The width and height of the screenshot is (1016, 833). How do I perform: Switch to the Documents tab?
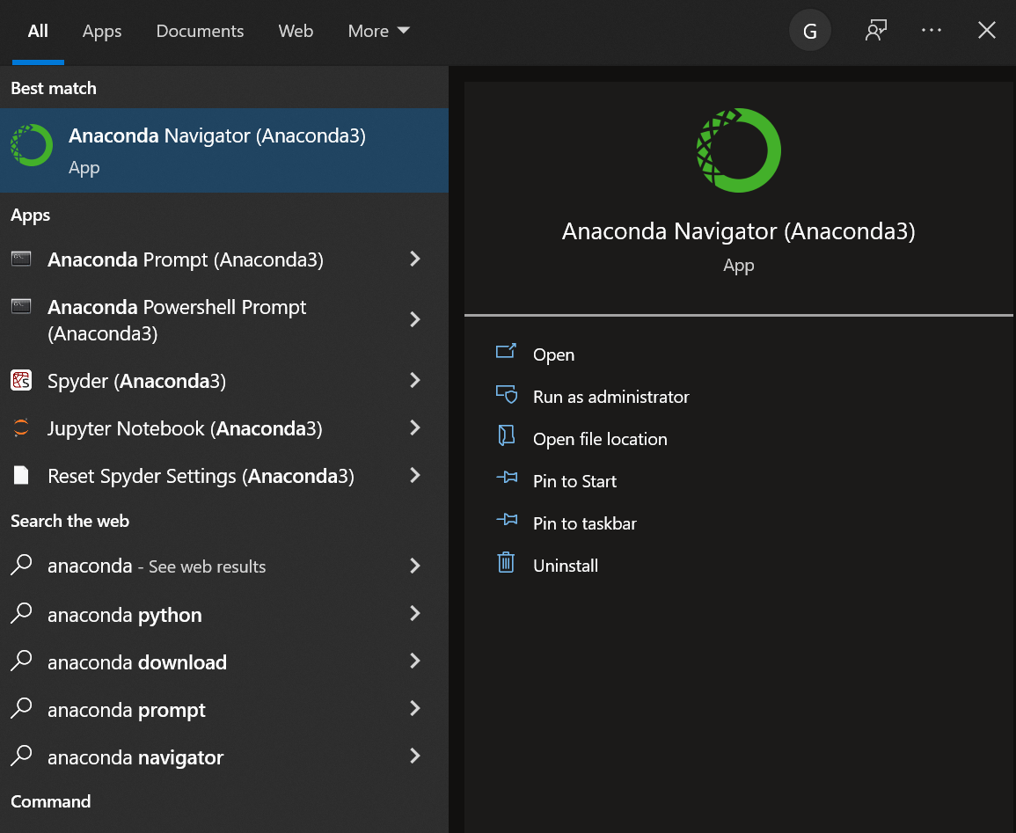(x=200, y=31)
